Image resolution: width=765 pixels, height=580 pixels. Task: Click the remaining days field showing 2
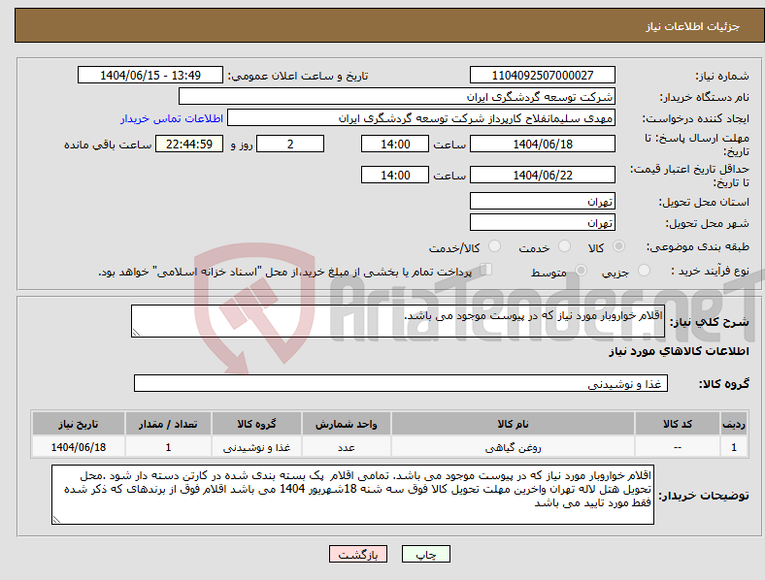[290, 144]
